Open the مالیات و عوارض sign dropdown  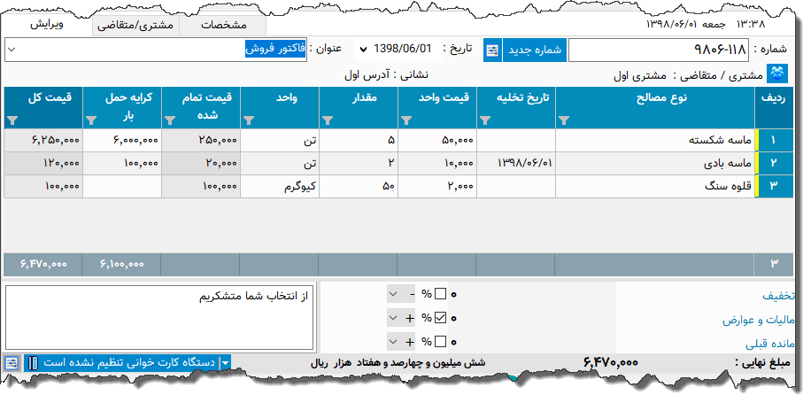pyautogui.click(x=393, y=318)
